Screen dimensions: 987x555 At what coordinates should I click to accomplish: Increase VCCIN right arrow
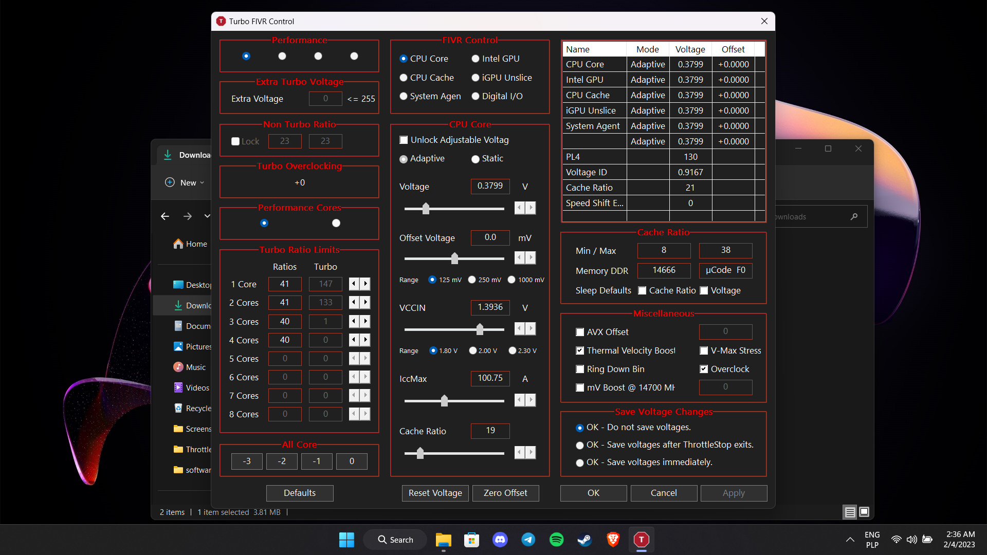(x=531, y=328)
